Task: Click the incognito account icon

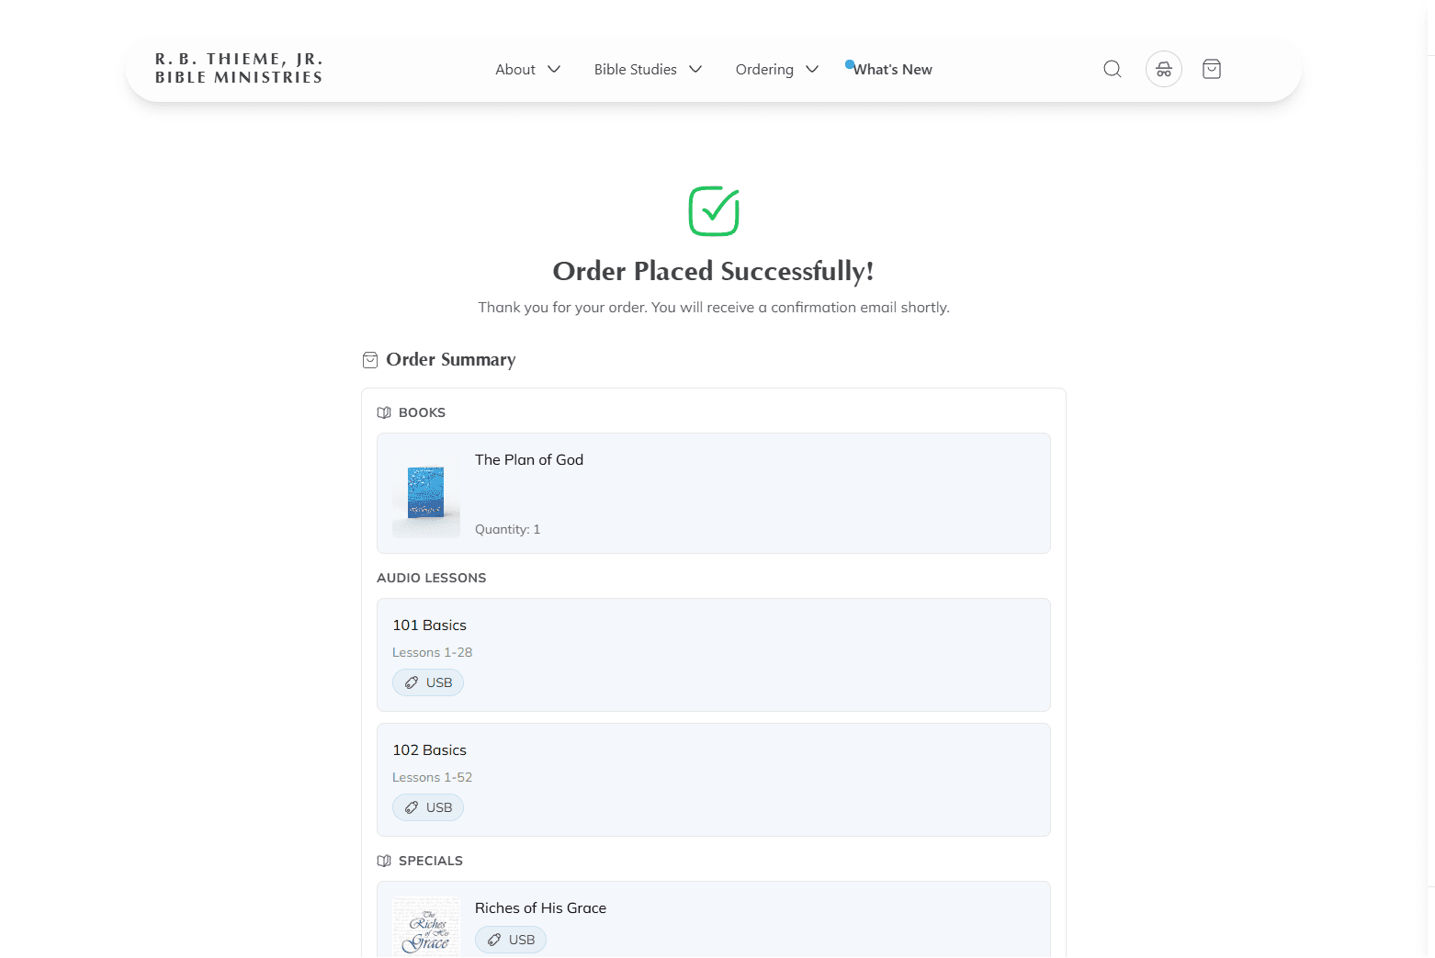Action: [1163, 69]
